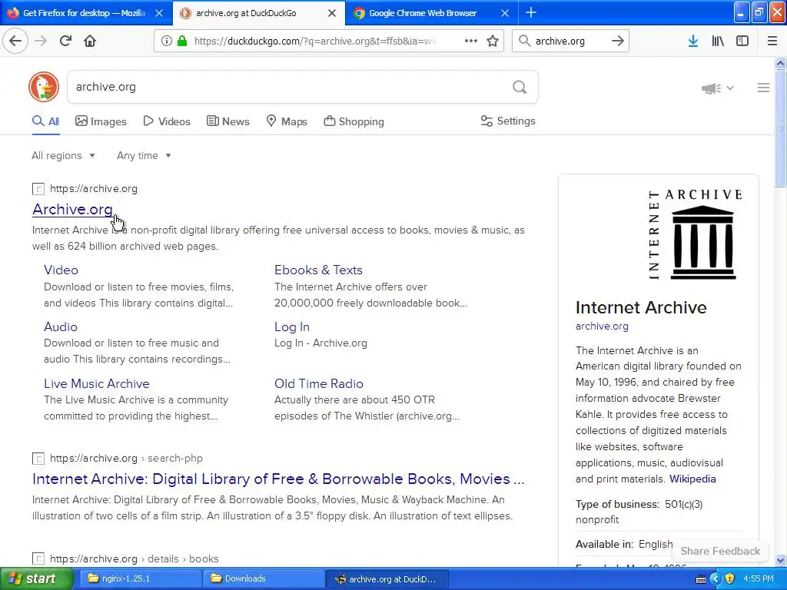This screenshot has height=590, width=787.
Task: Open the Library bookshelf icon
Action: [718, 41]
